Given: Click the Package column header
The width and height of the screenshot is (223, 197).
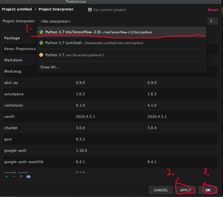Looking at the screenshot, I should [12, 38].
